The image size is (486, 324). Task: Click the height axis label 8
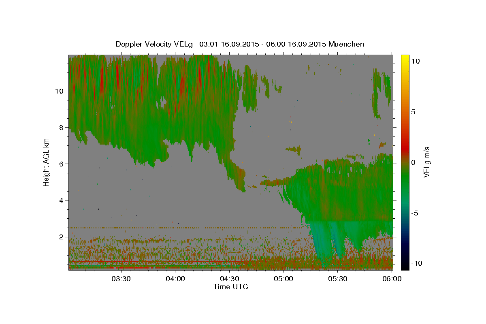tap(61, 127)
